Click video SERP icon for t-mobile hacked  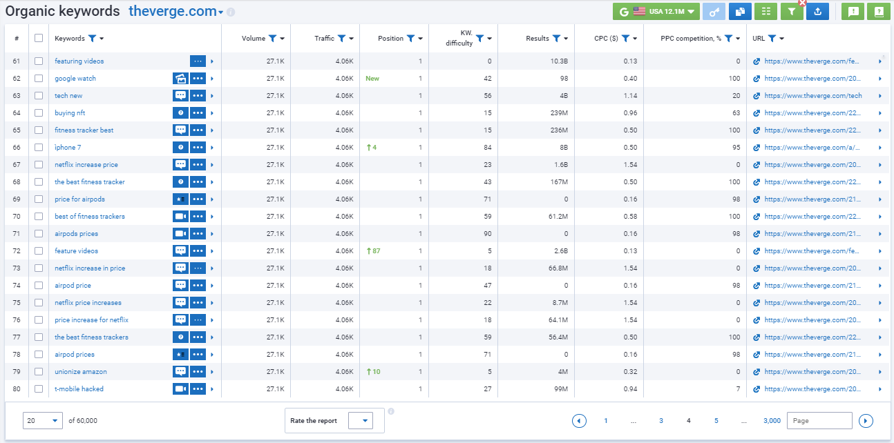(180, 389)
